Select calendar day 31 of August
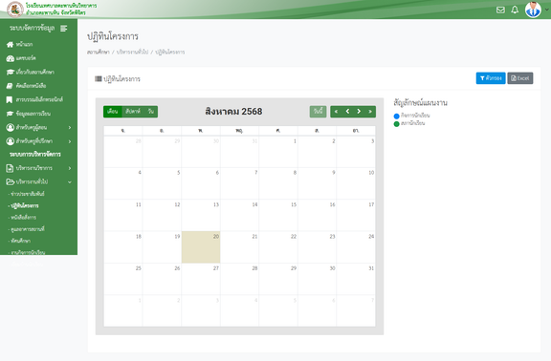This screenshot has height=361, width=551. pos(356,279)
